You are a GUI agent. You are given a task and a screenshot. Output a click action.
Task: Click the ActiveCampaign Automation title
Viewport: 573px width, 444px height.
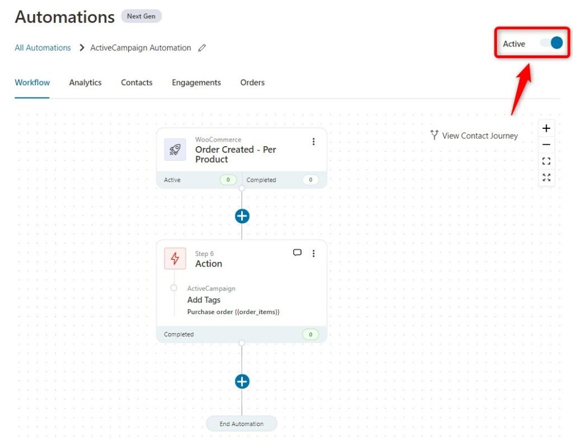[140, 48]
